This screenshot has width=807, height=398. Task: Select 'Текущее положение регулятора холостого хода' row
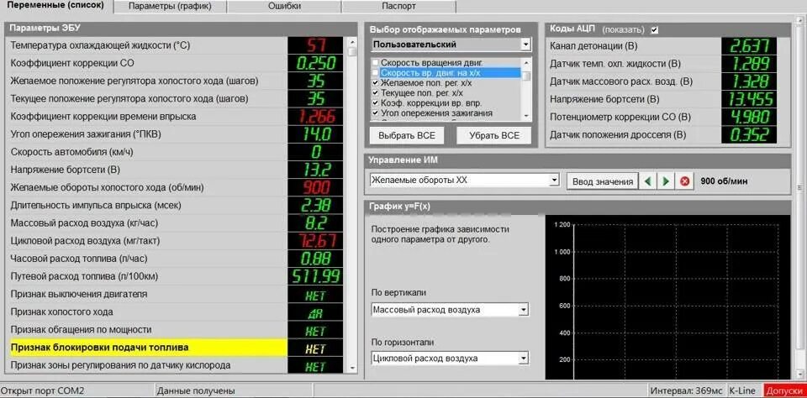pyautogui.click(x=175, y=98)
